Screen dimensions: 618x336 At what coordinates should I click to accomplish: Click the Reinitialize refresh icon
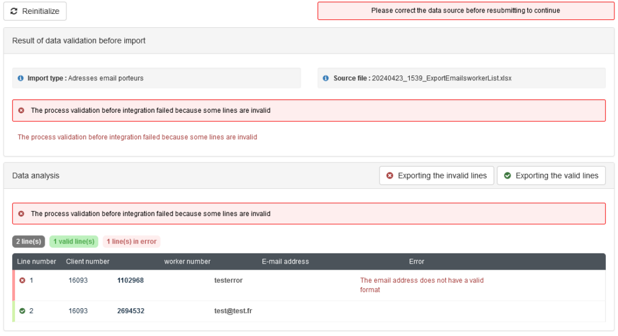(x=14, y=11)
